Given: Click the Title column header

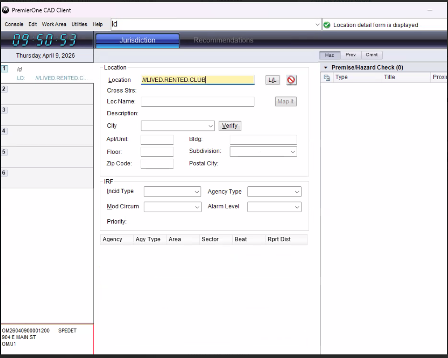Looking at the screenshot, I should click(x=406, y=77).
